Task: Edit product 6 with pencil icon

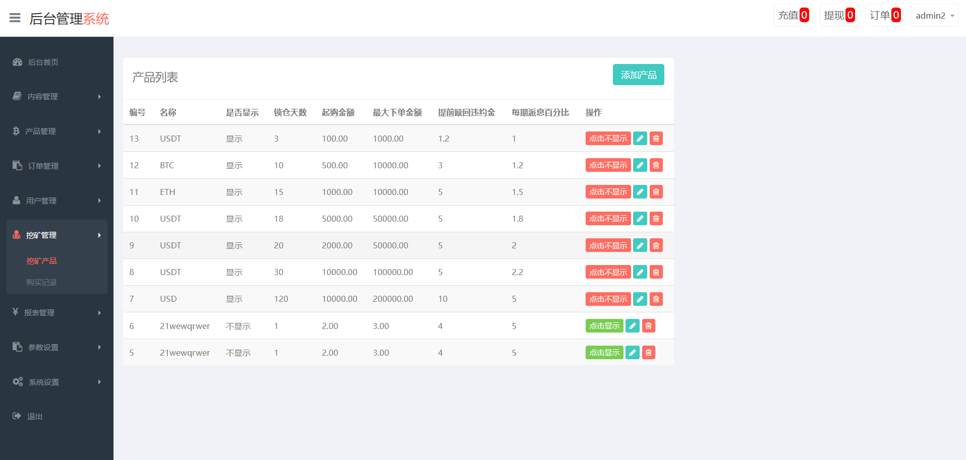Action: coord(632,325)
